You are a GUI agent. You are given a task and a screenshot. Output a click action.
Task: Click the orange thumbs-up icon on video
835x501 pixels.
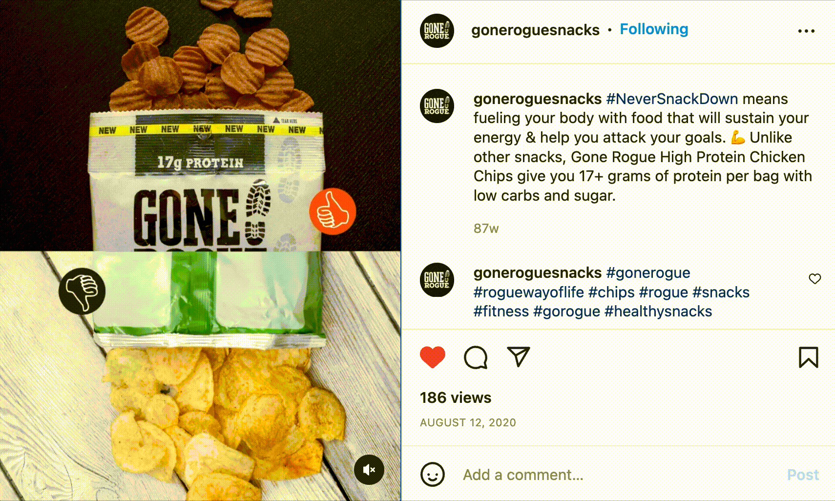333,211
